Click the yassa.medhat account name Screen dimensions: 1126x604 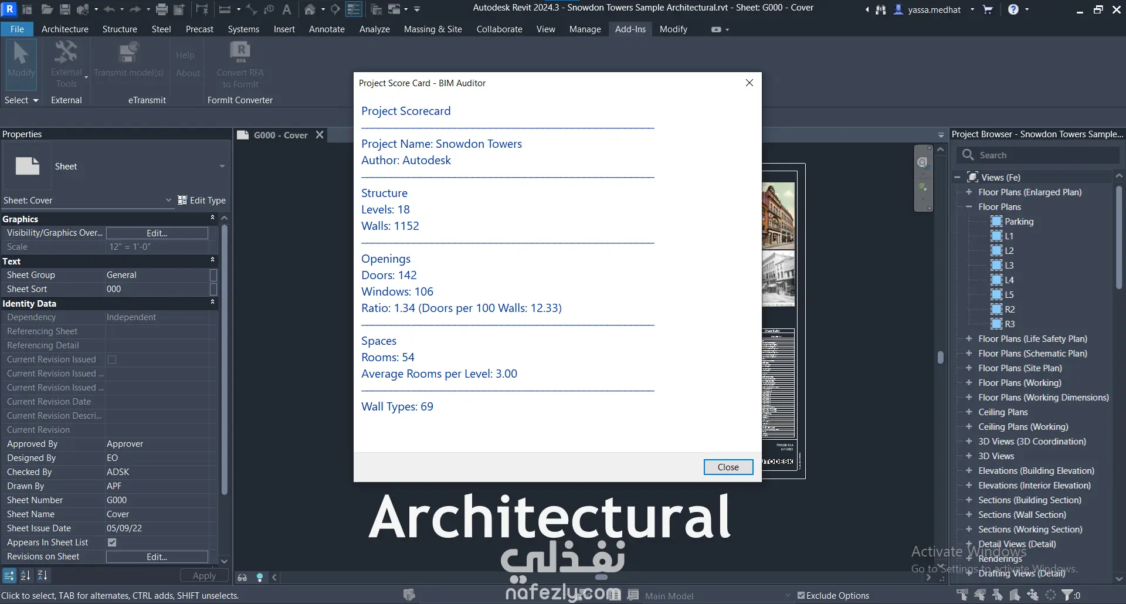click(934, 10)
